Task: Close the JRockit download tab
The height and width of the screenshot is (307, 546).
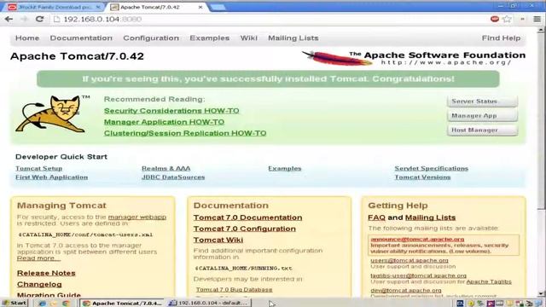Action: tap(98, 7)
